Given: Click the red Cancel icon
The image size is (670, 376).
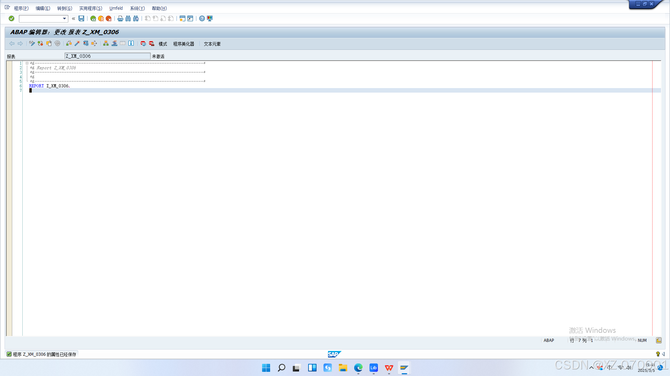Looking at the screenshot, I should [x=109, y=18].
